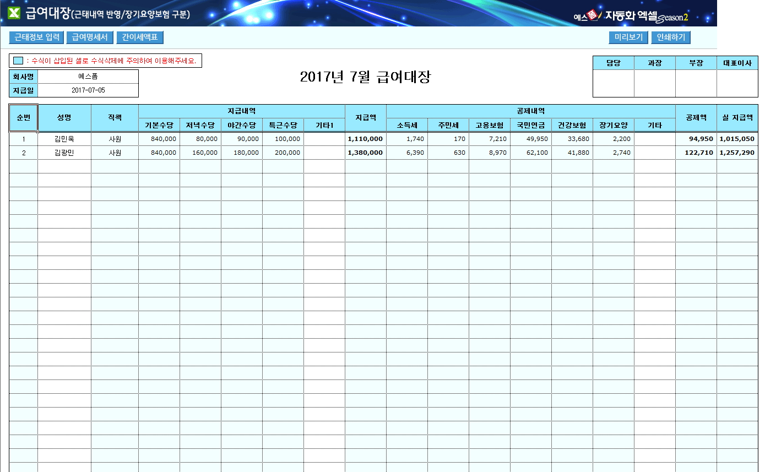Select 김광민's 야간수당 value 180,000
The height and width of the screenshot is (472, 765).
pos(242,153)
